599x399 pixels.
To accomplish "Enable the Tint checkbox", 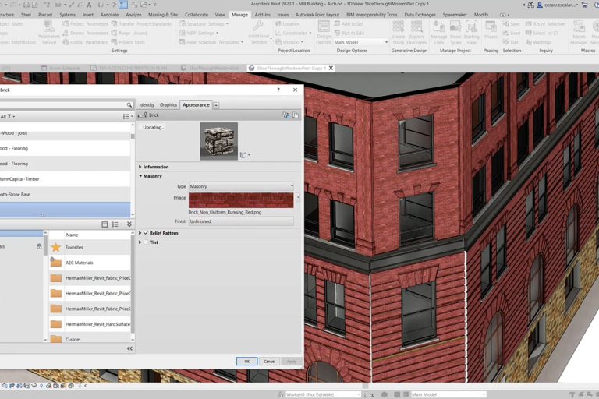I will (146, 242).
